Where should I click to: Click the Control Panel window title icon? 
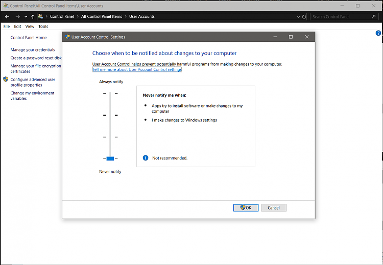pos(6,6)
